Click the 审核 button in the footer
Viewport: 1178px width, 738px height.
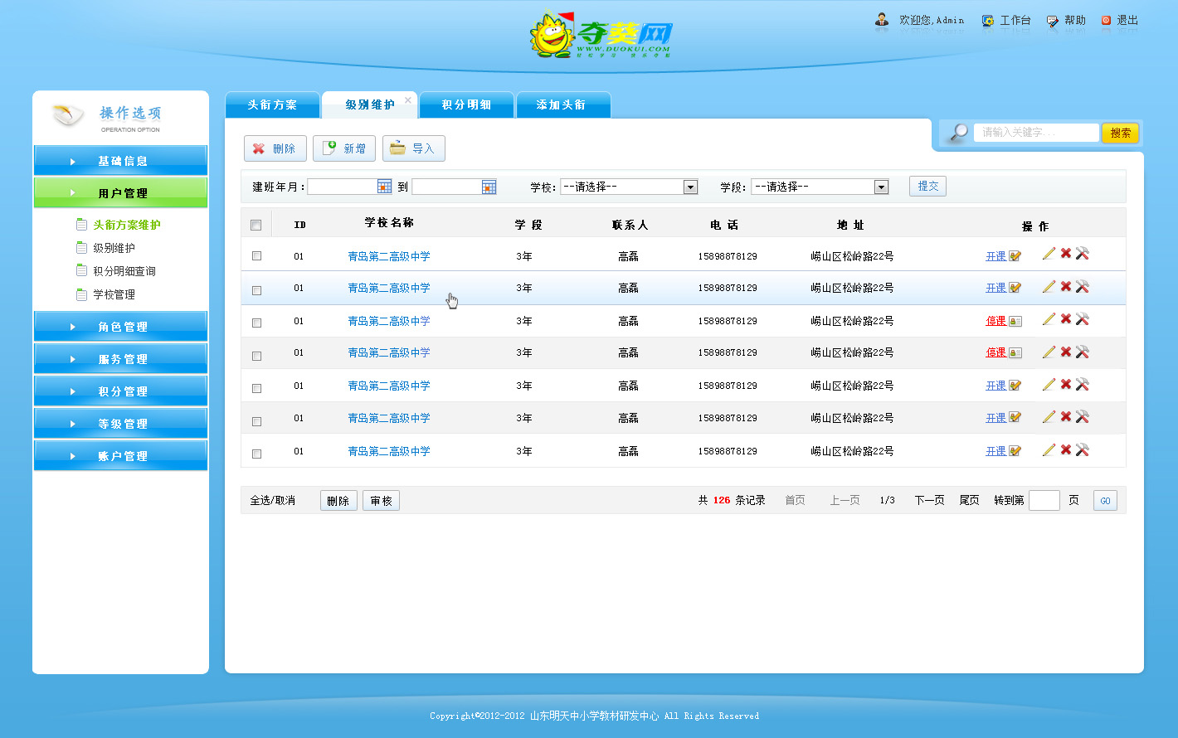pyautogui.click(x=381, y=501)
